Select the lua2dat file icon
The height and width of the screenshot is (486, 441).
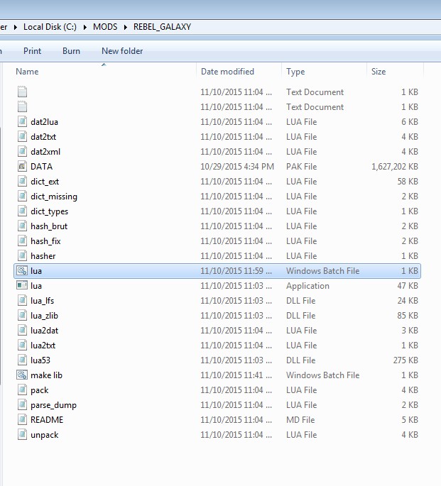pyautogui.click(x=22, y=330)
